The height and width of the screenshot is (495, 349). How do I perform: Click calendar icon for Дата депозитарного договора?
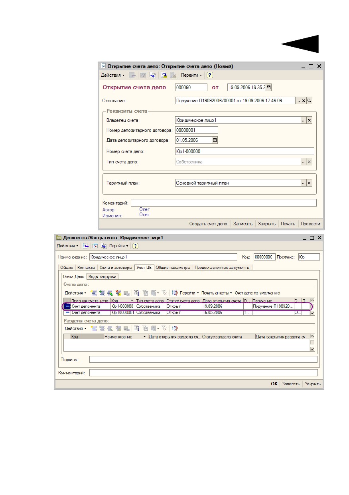point(215,140)
